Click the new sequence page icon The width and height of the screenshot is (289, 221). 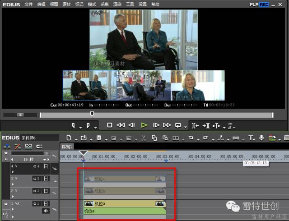click(69, 138)
